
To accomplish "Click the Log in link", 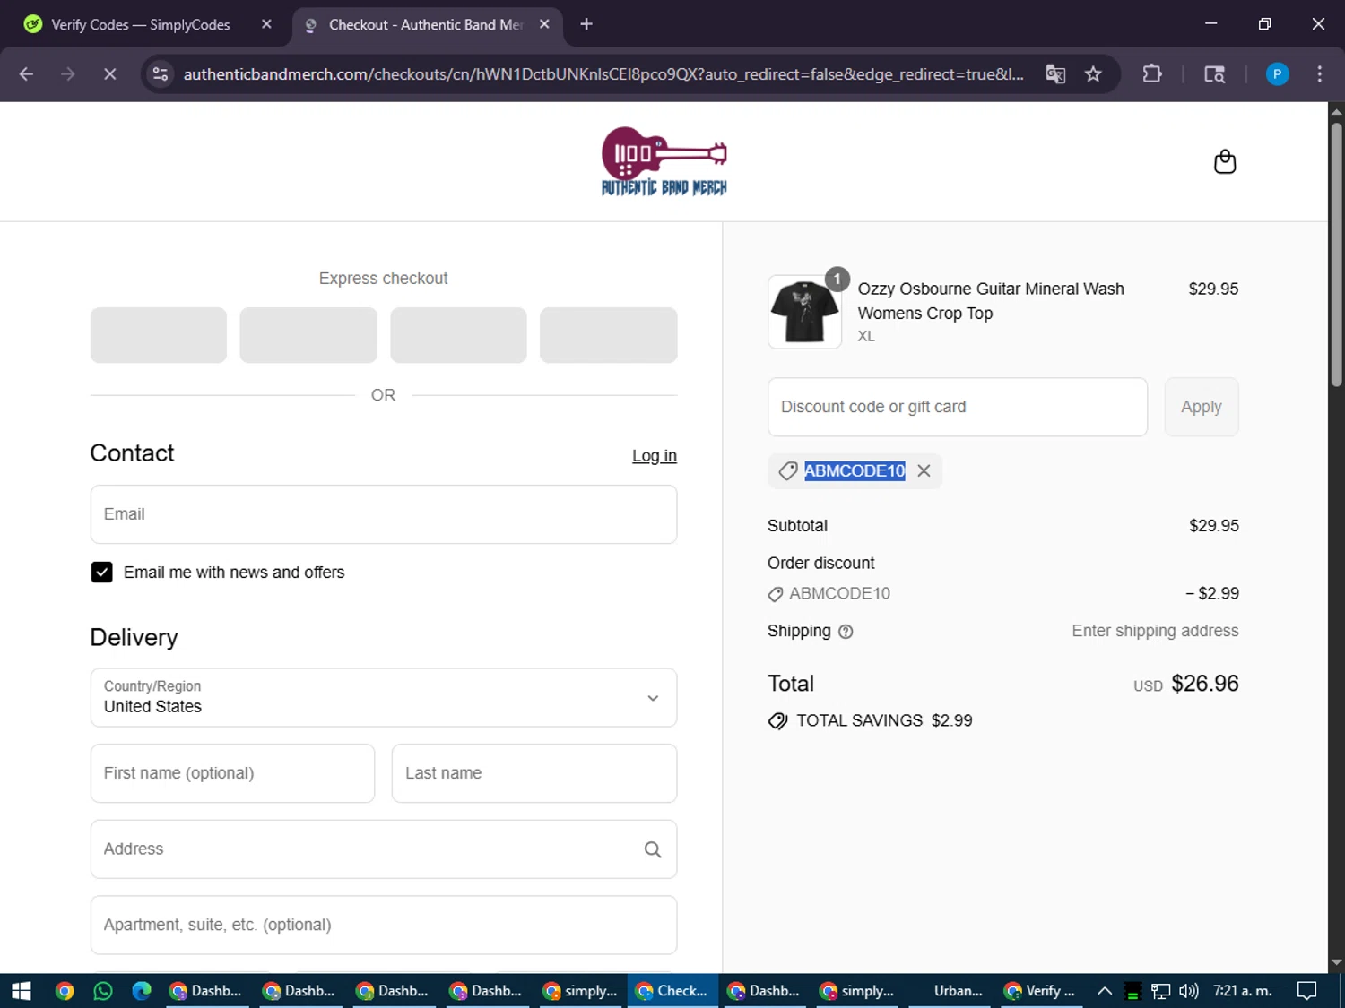I will point(655,456).
